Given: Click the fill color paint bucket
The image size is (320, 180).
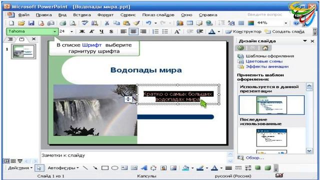Looking at the screenshot, I should pyautogui.click(x=185, y=168).
